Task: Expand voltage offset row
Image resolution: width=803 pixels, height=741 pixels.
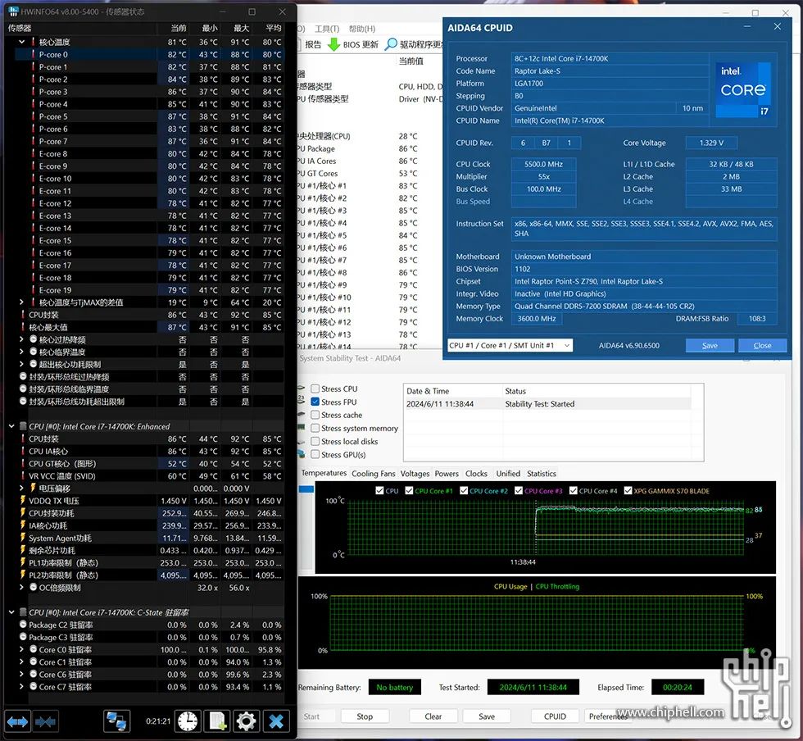Action: (21, 489)
